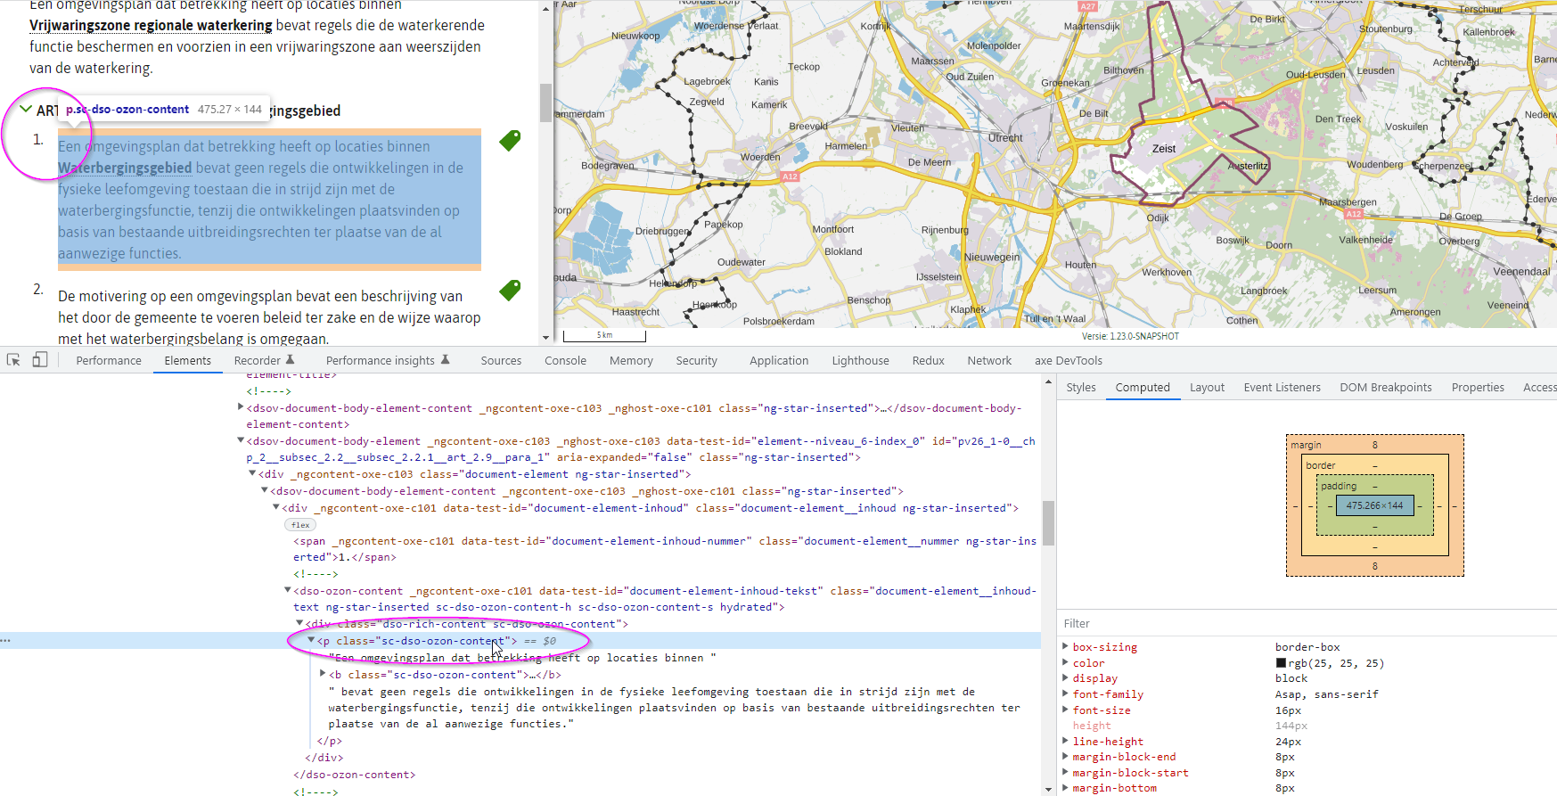Click the DOM tree scrollbar thumb
Screen dimensions: 1557x796
[1048, 522]
